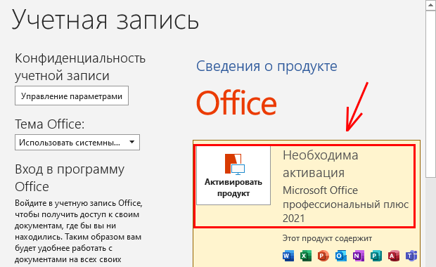The width and height of the screenshot is (436, 267).
Task: Click the orange Office logo text
Action: pyautogui.click(x=236, y=103)
